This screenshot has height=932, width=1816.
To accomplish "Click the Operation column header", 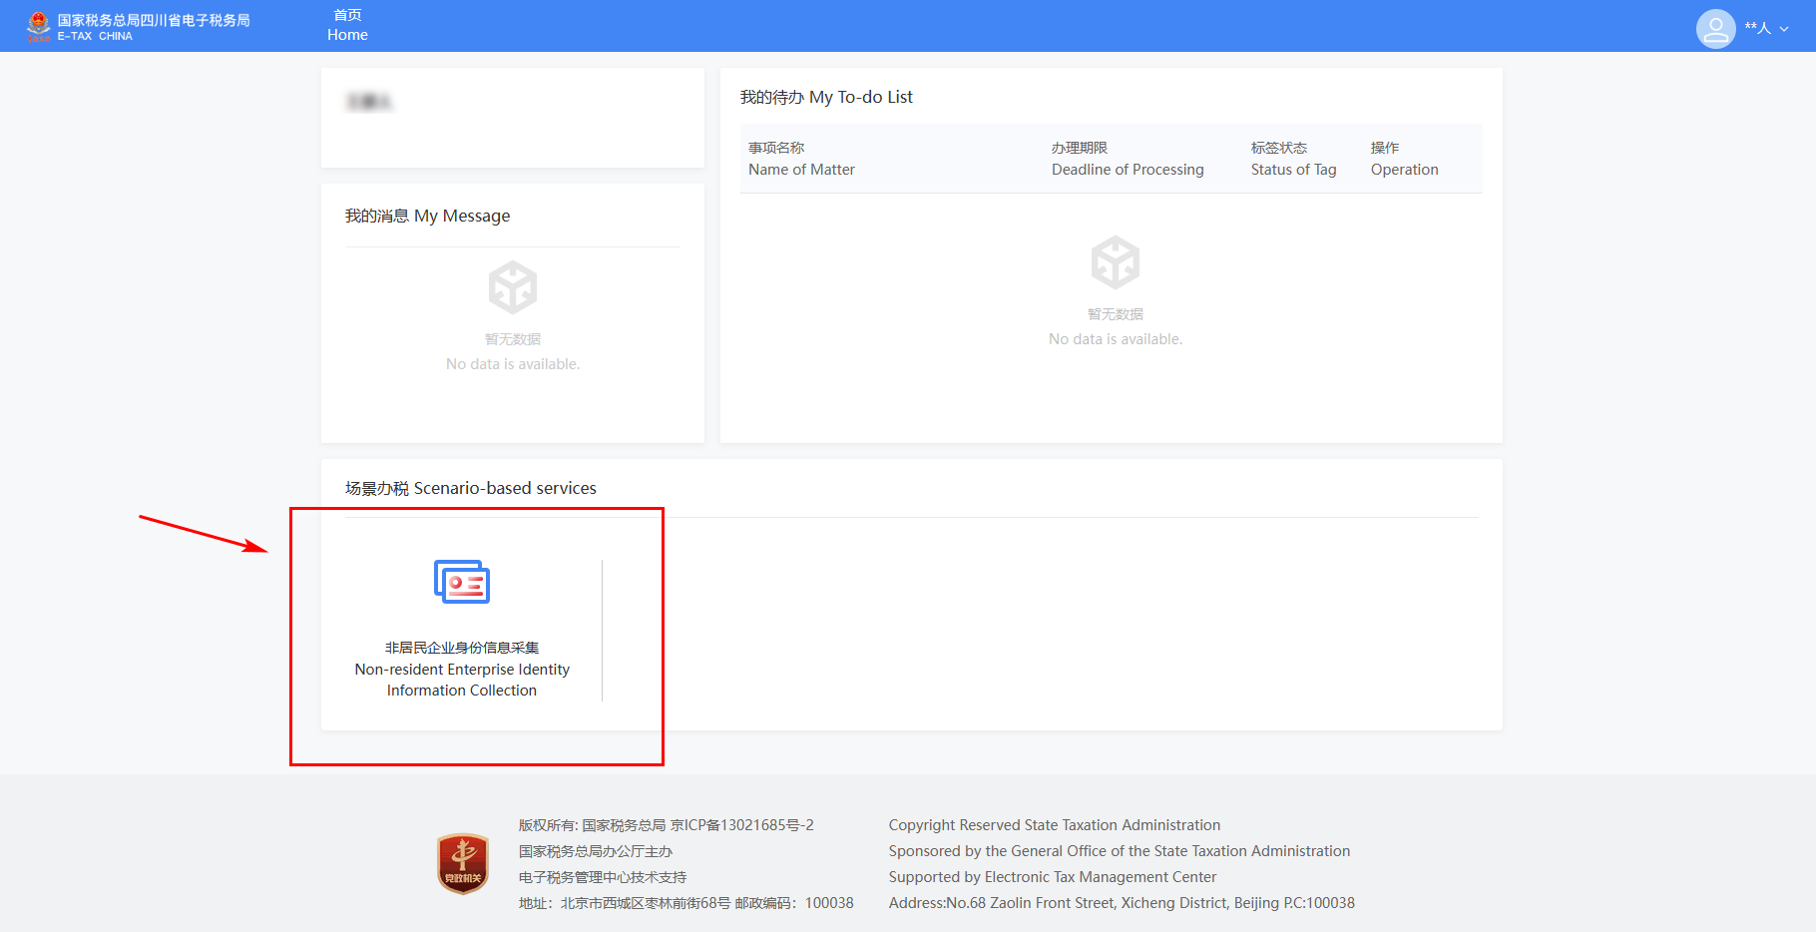I will [x=1404, y=160].
